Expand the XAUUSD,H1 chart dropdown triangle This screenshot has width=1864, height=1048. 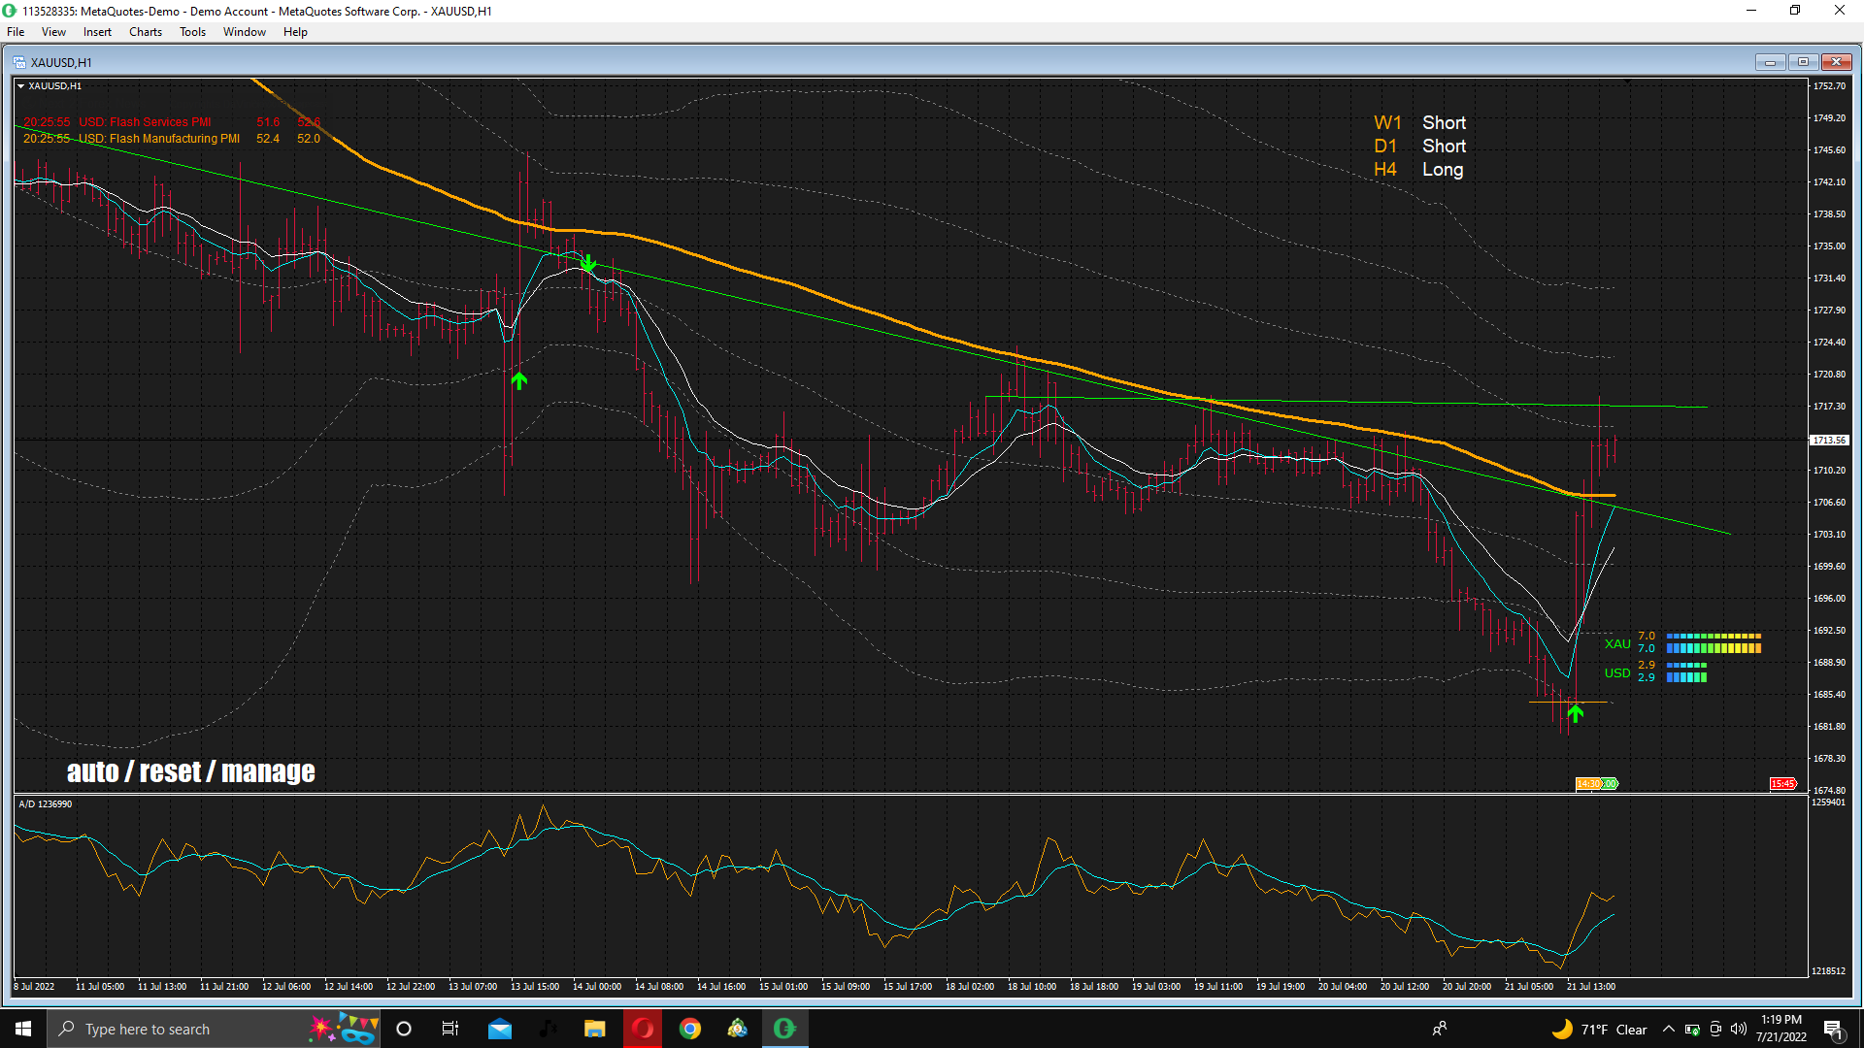[21, 86]
